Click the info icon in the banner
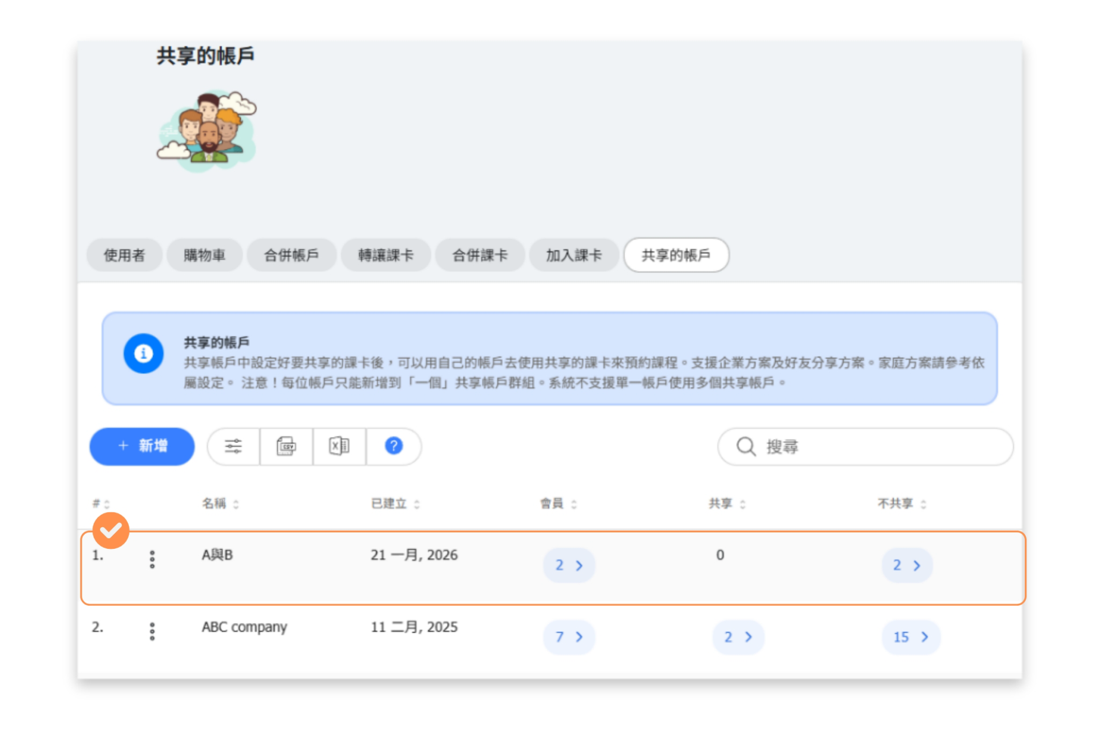The height and width of the screenshot is (733, 1100). click(143, 353)
